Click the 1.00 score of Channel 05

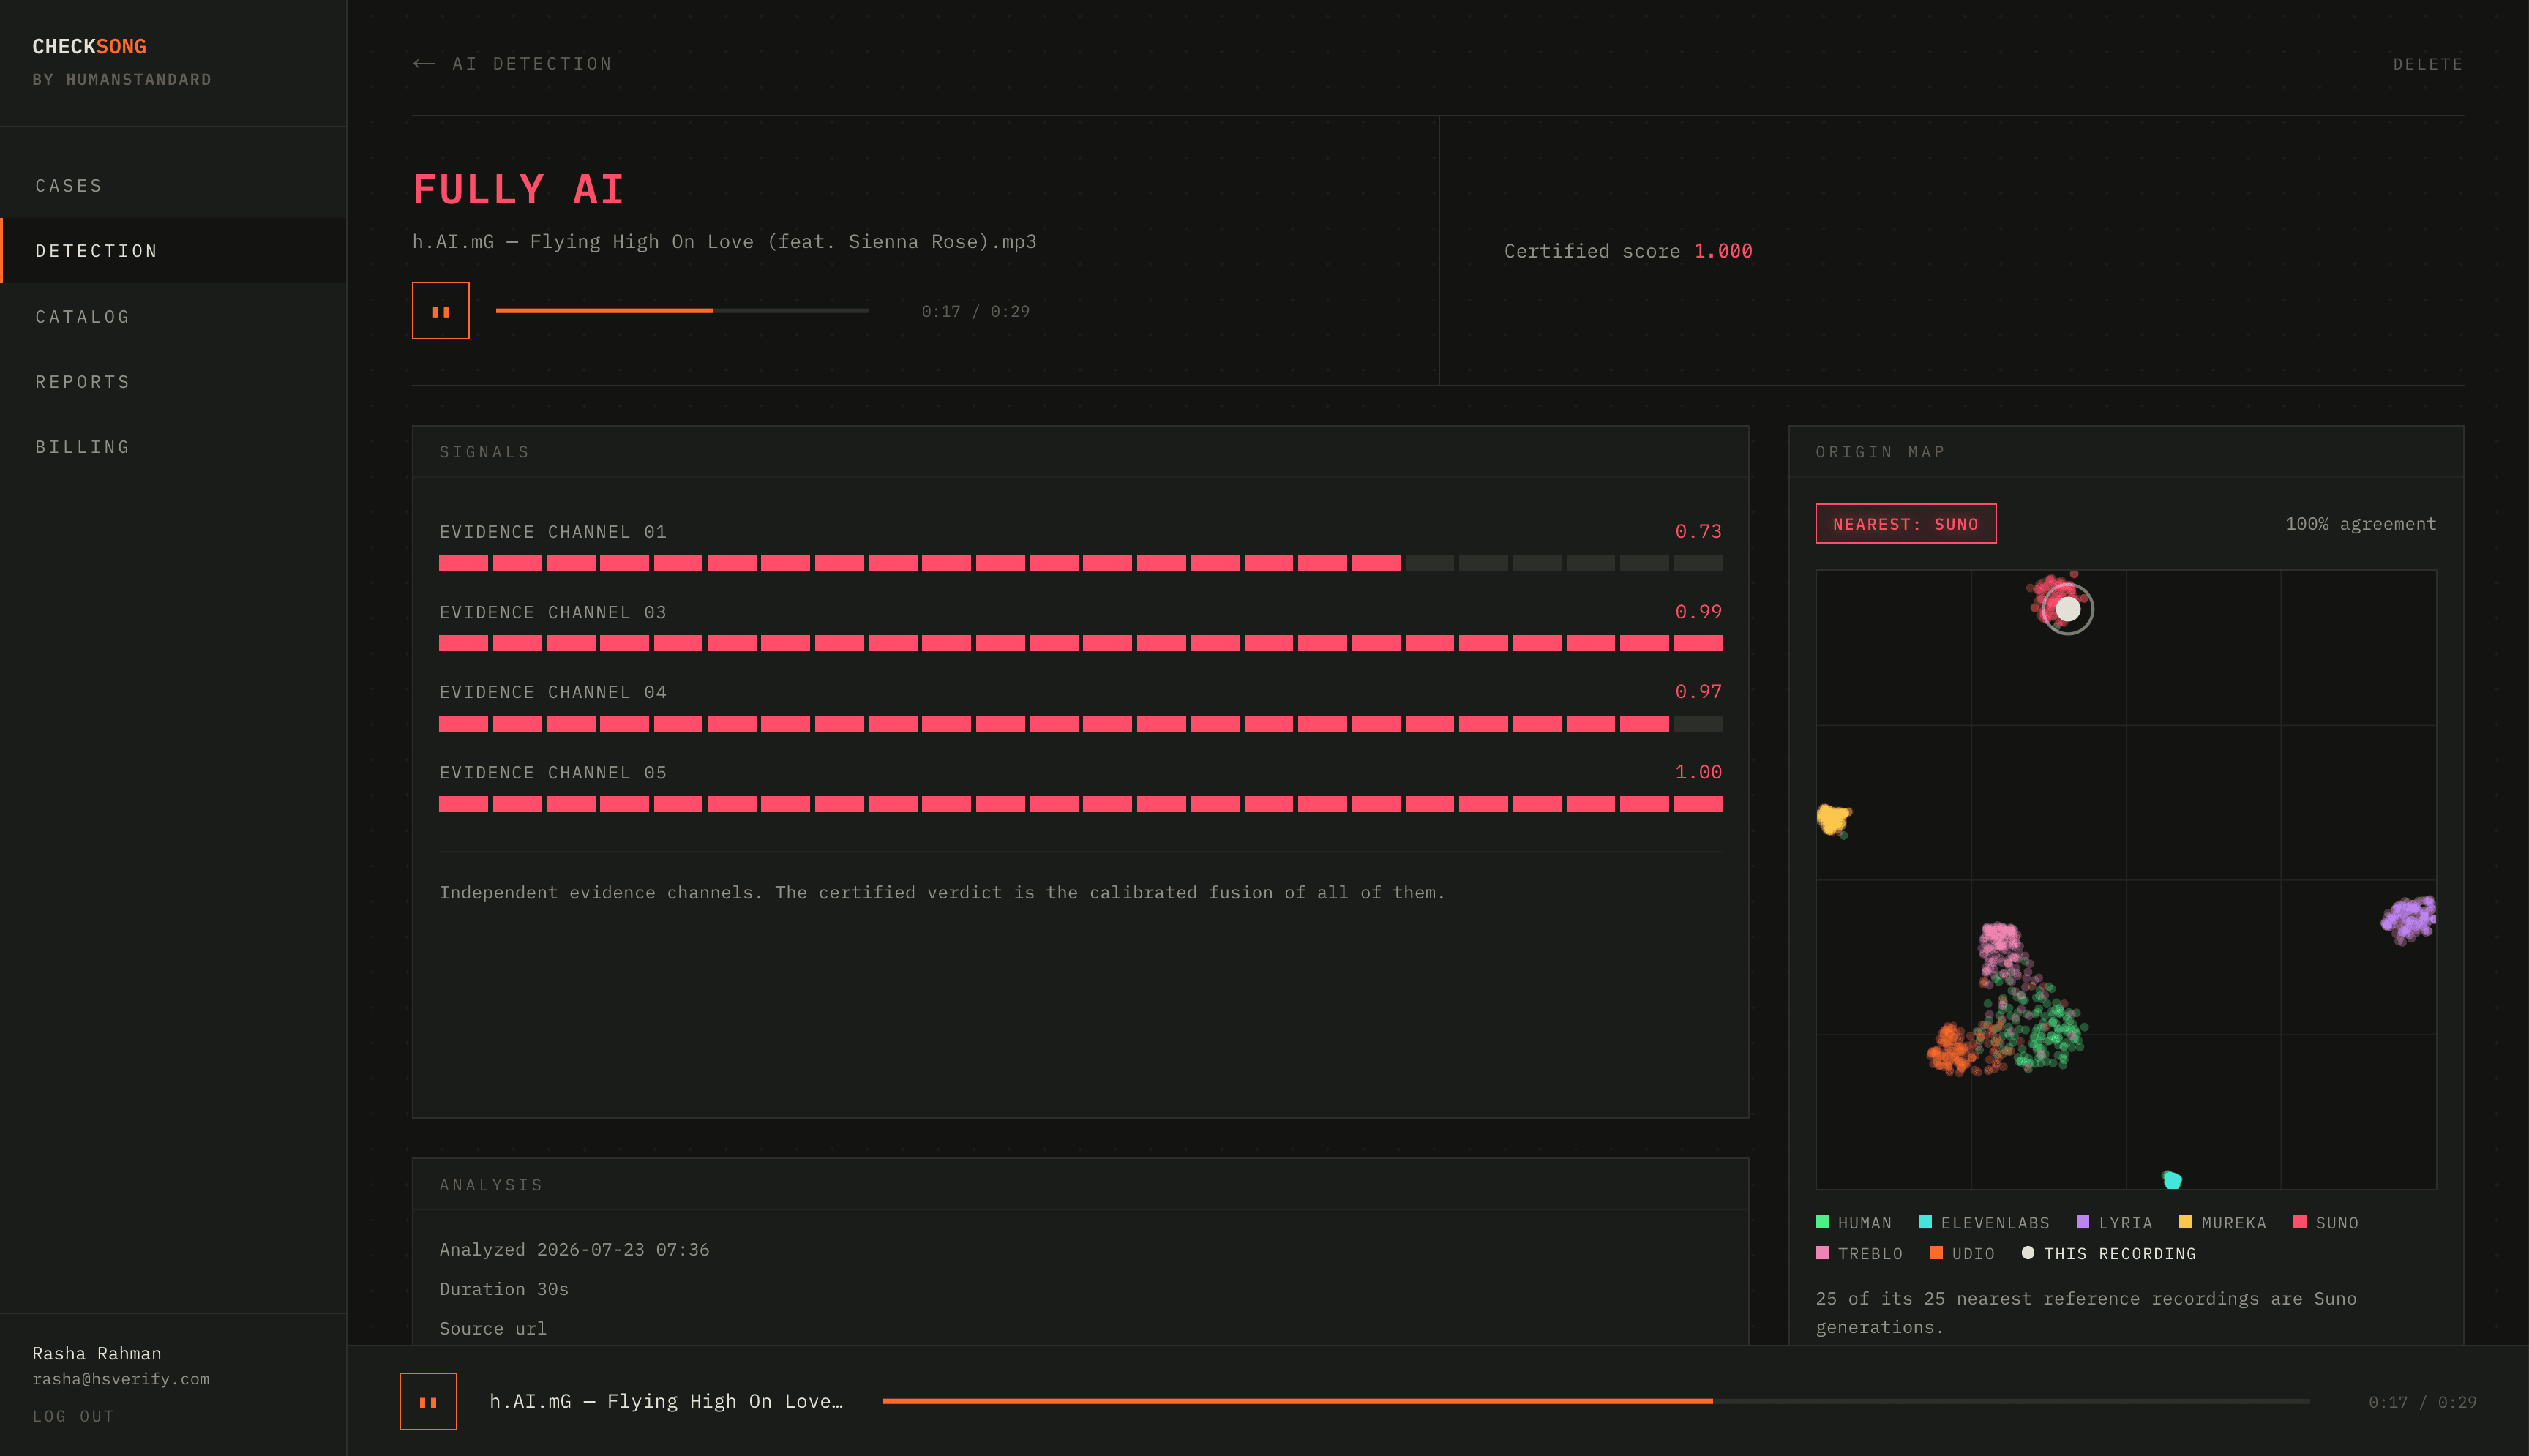tap(1698, 772)
